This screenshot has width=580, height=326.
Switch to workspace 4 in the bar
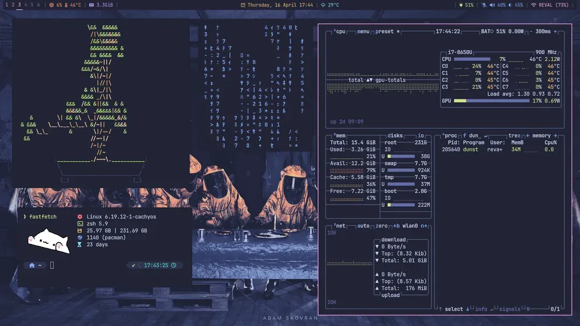click(x=26, y=5)
